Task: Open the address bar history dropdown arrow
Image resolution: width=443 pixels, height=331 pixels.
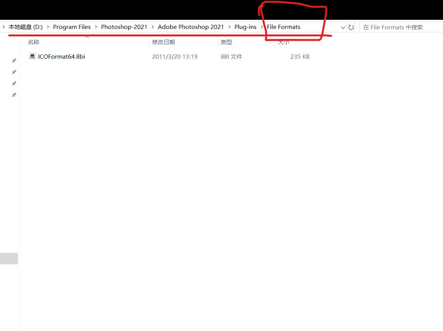Action: [x=343, y=27]
